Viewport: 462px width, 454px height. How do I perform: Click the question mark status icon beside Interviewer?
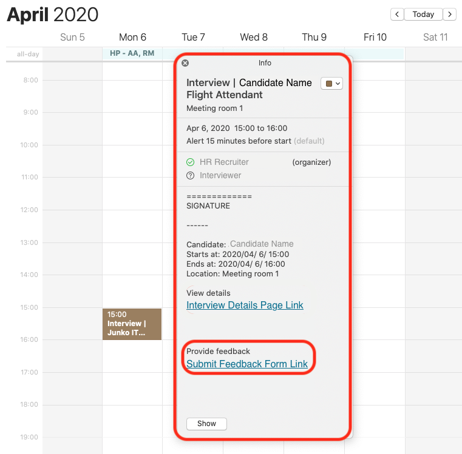[190, 176]
